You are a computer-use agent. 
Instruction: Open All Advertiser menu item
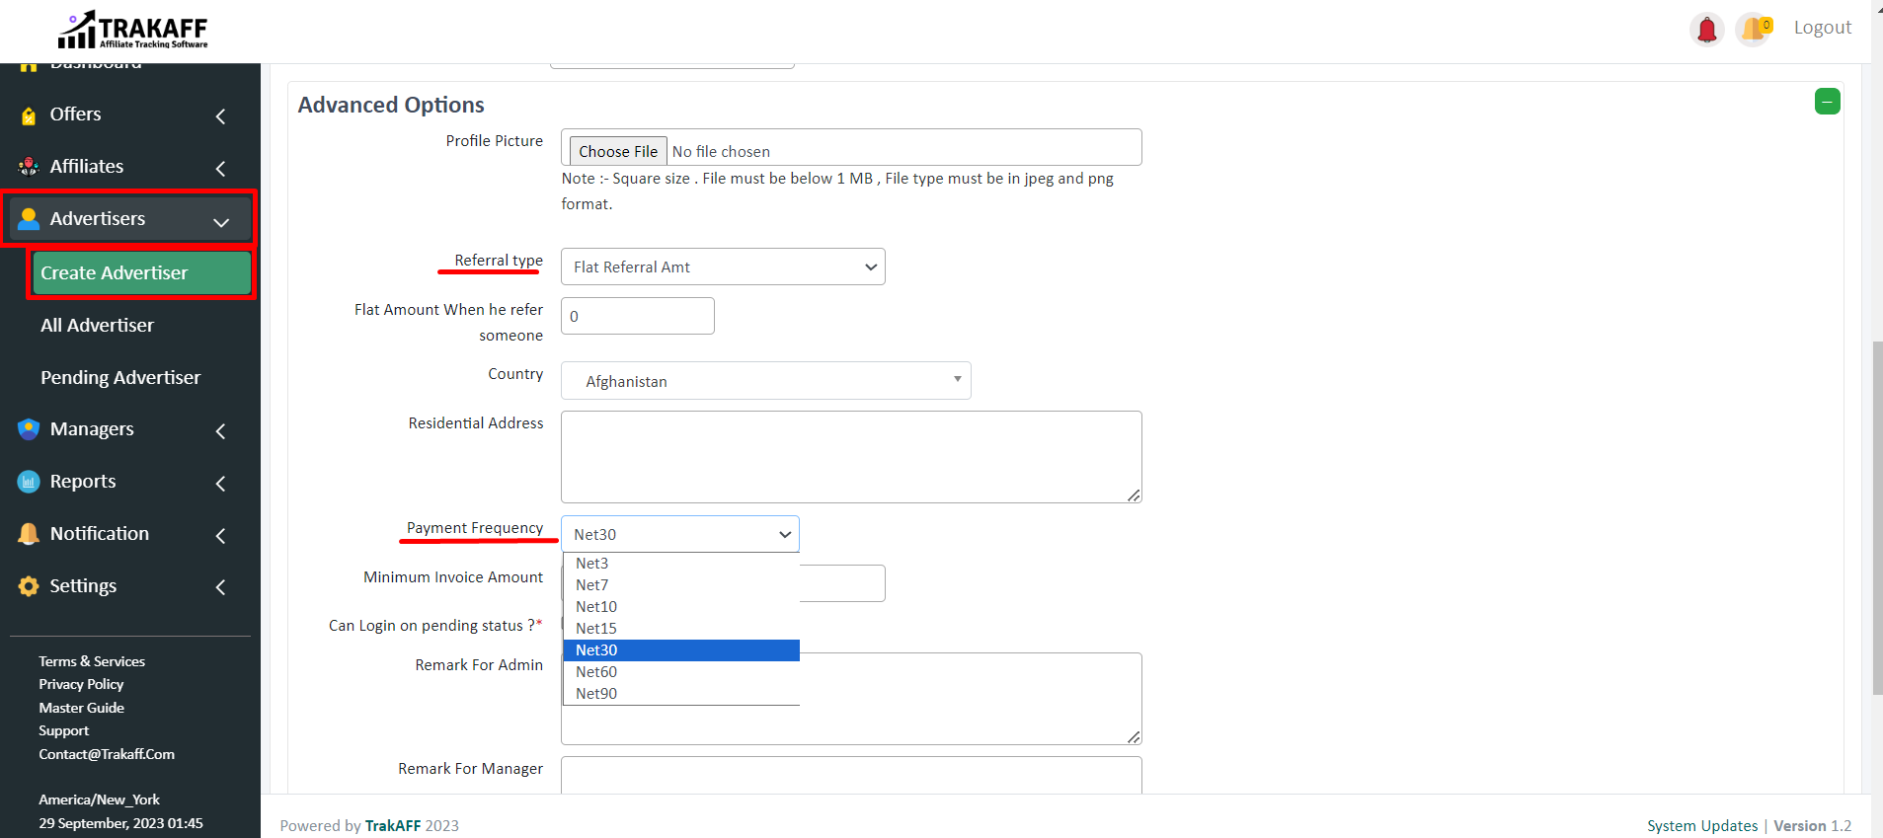click(97, 326)
